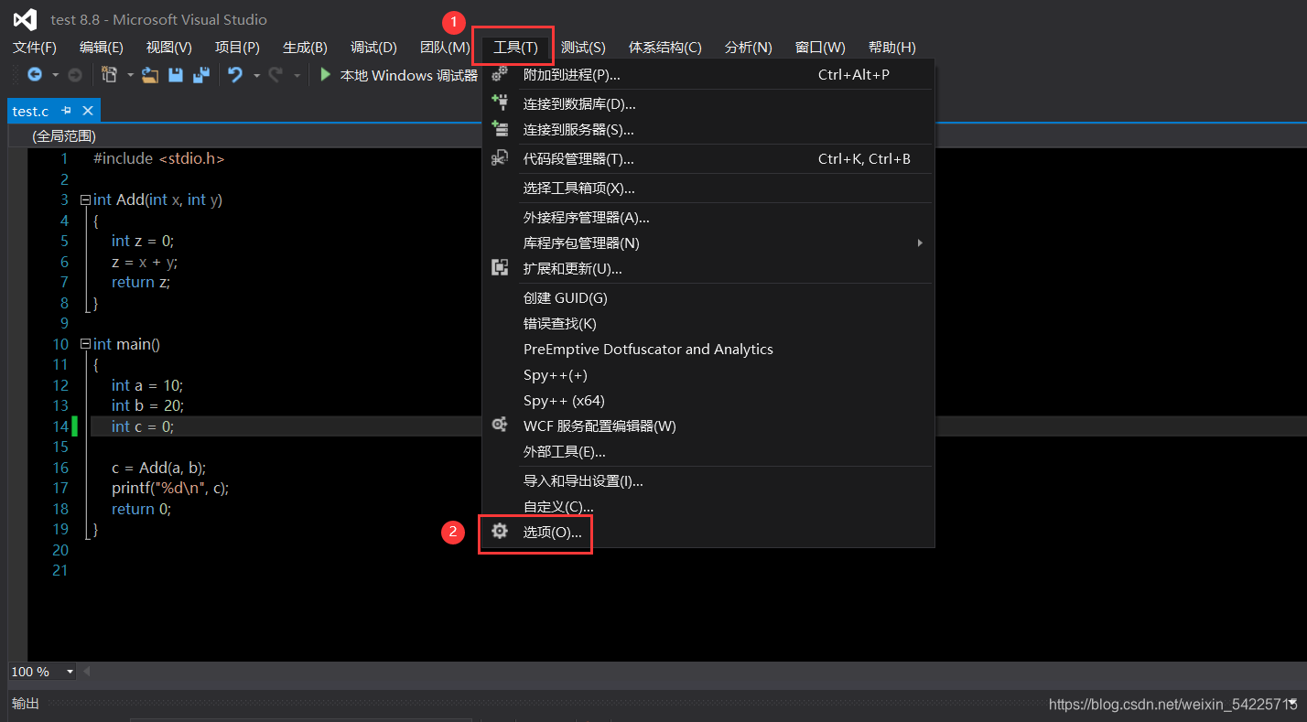
Task: Open the 视图(V) menu
Action: click(169, 48)
